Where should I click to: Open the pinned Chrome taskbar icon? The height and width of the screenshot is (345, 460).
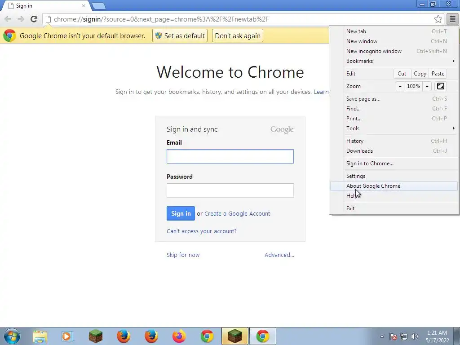207,336
